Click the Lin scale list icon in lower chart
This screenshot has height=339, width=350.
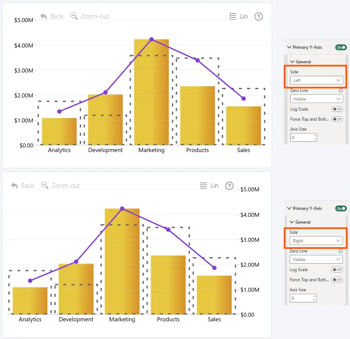204,186
